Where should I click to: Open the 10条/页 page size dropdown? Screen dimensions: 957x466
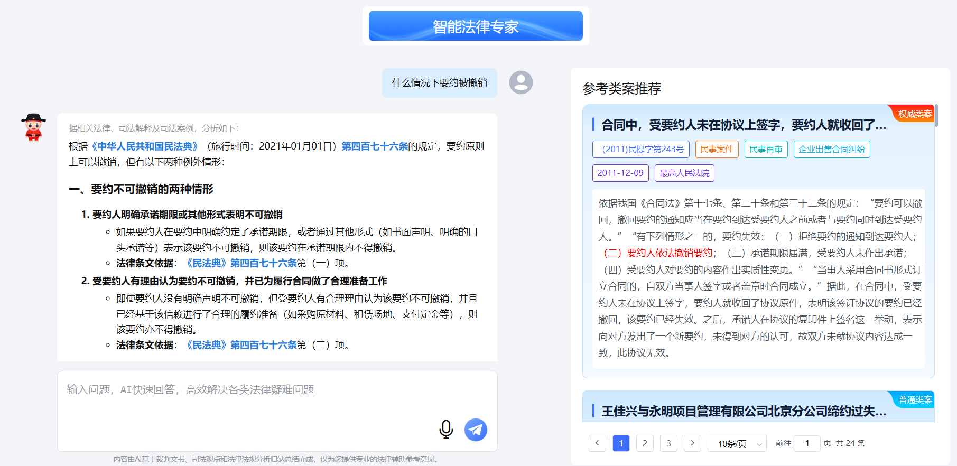click(x=737, y=444)
